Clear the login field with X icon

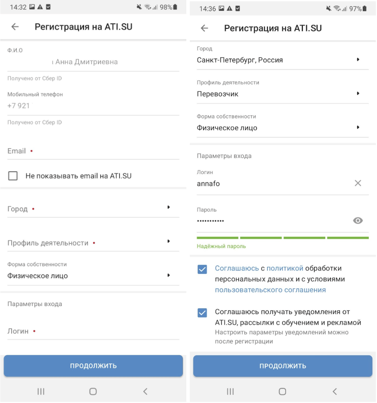pos(358,183)
